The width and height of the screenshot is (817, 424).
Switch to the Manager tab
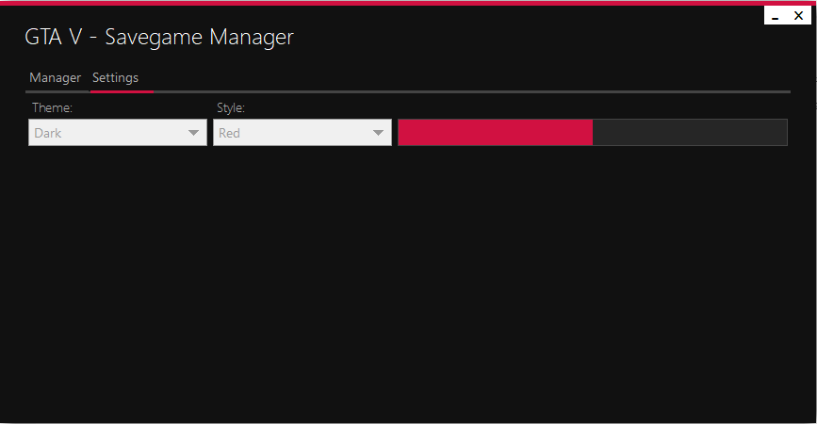pos(56,77)
